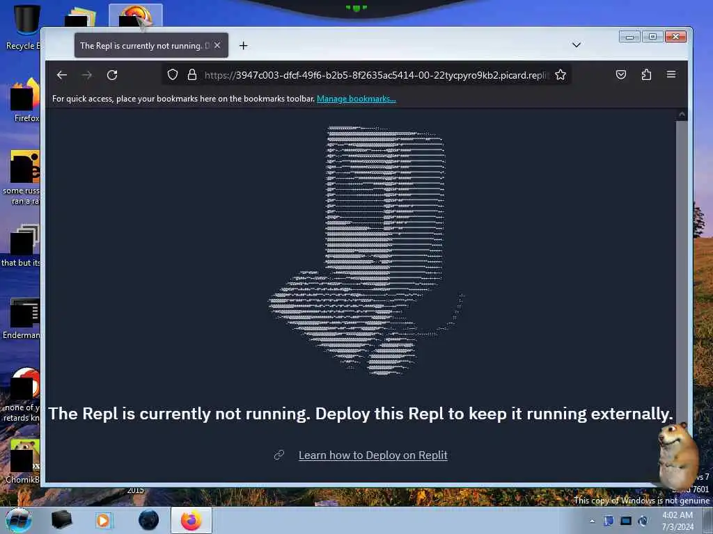Bookmark this page with the star icon
The height and width of the screenshot is (534, 713).
[x=561, y=74]
